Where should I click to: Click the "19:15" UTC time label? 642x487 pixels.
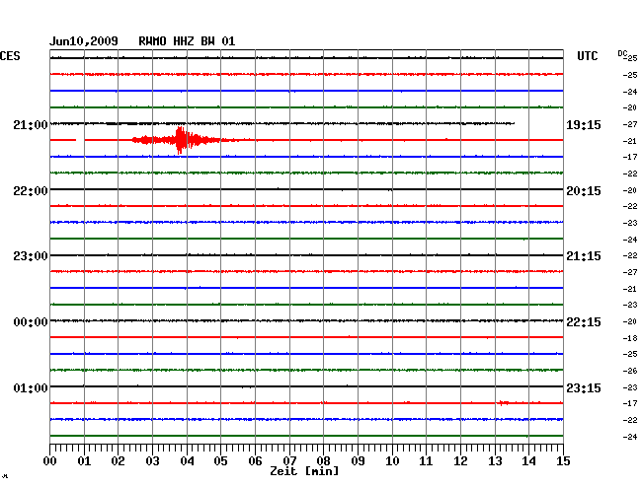pyautogui.click(x=584, y=124)
